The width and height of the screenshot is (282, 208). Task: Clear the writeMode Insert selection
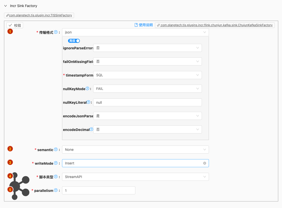click(204, 163)
